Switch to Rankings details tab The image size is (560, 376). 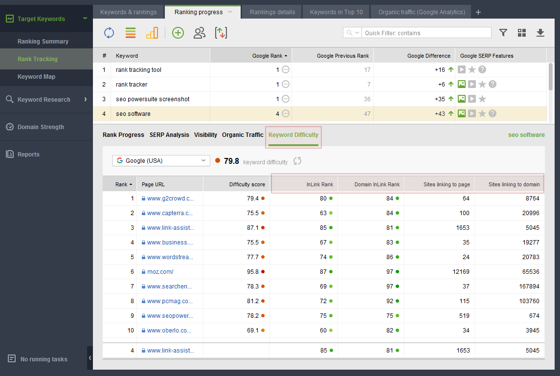coord(272,12)
